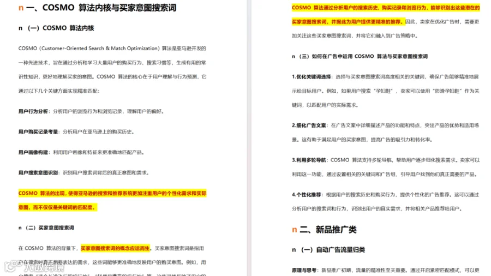
Task: Click the bold item 1.优化关键词选择
Action: [x=312, y=77]
